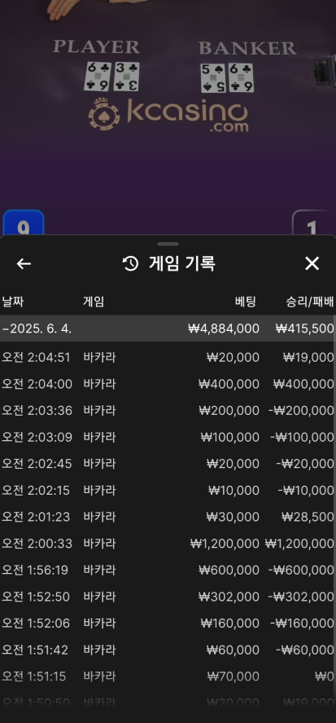View the 오전 2:00:33 ₩1,200,000 bet record
This screenshot has width=336, height=723.
(168, 544)
